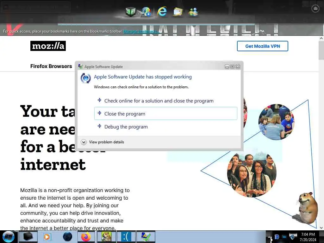Click the page scrollbar down arrow
Screen dimensions: 324x243
[x=321, y=228]
